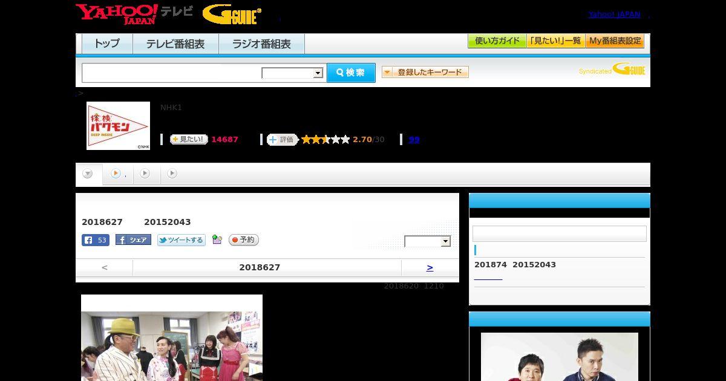Expand the 登録したキーワード dropdown
The width and height of the screenshot is (726, 381).
click(425, 72)
